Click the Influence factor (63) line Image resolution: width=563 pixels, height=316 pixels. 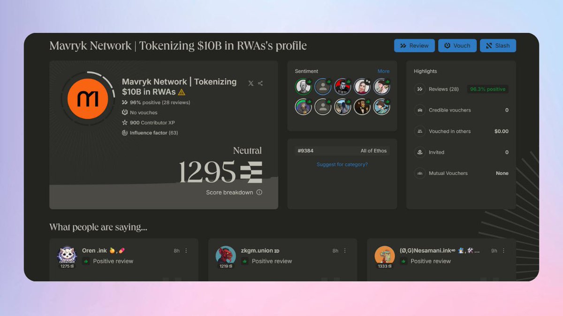point(150,133)
